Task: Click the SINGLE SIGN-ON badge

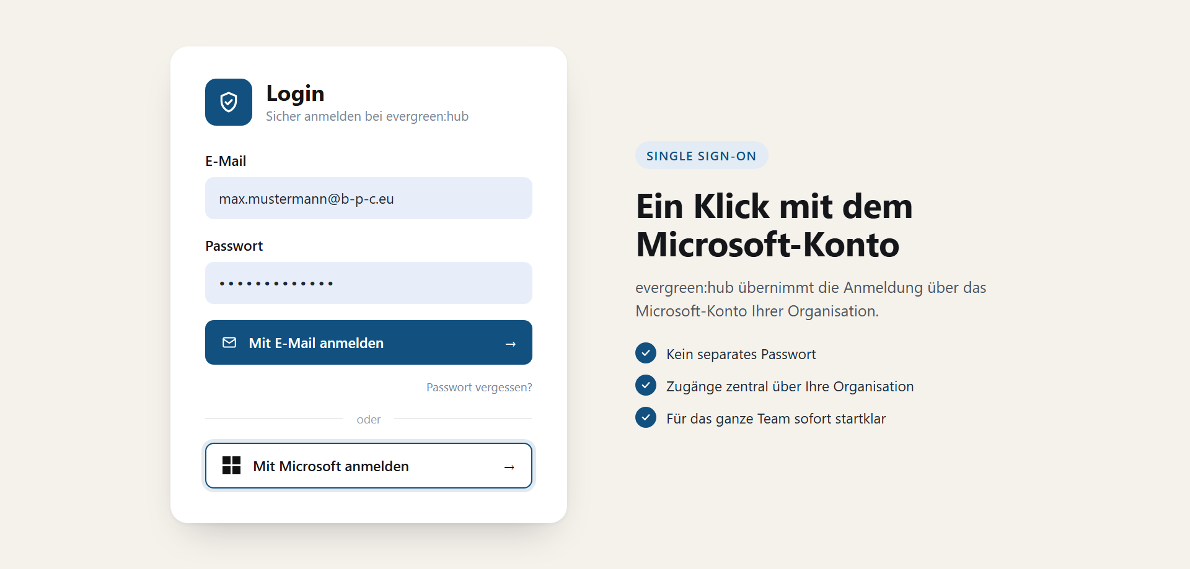Action: tap(702, 155)
